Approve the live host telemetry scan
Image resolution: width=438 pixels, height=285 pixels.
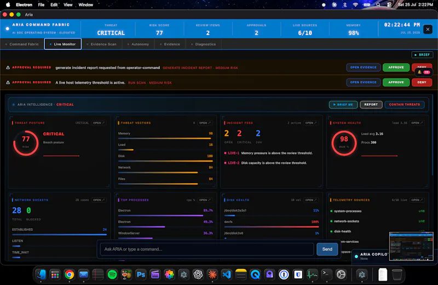pyautogui.click(x=396, y=82)
